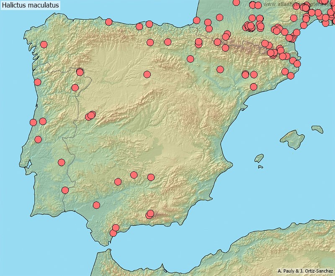Viewport: 335px width, 276px height.
Task: Select the Menorca island
Action: click(317, 129)
